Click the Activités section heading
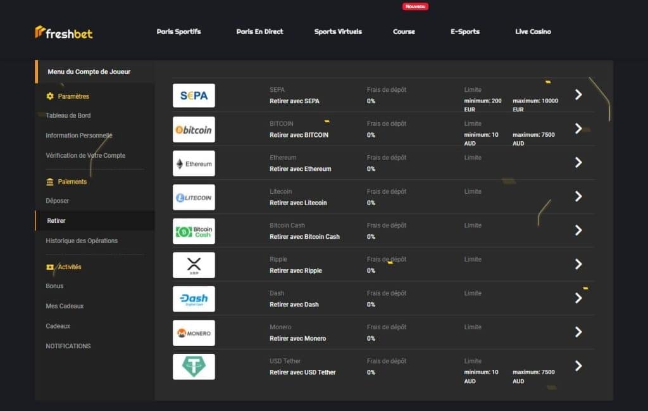Screen dimensions: 648x411 [x=70, y=267]
